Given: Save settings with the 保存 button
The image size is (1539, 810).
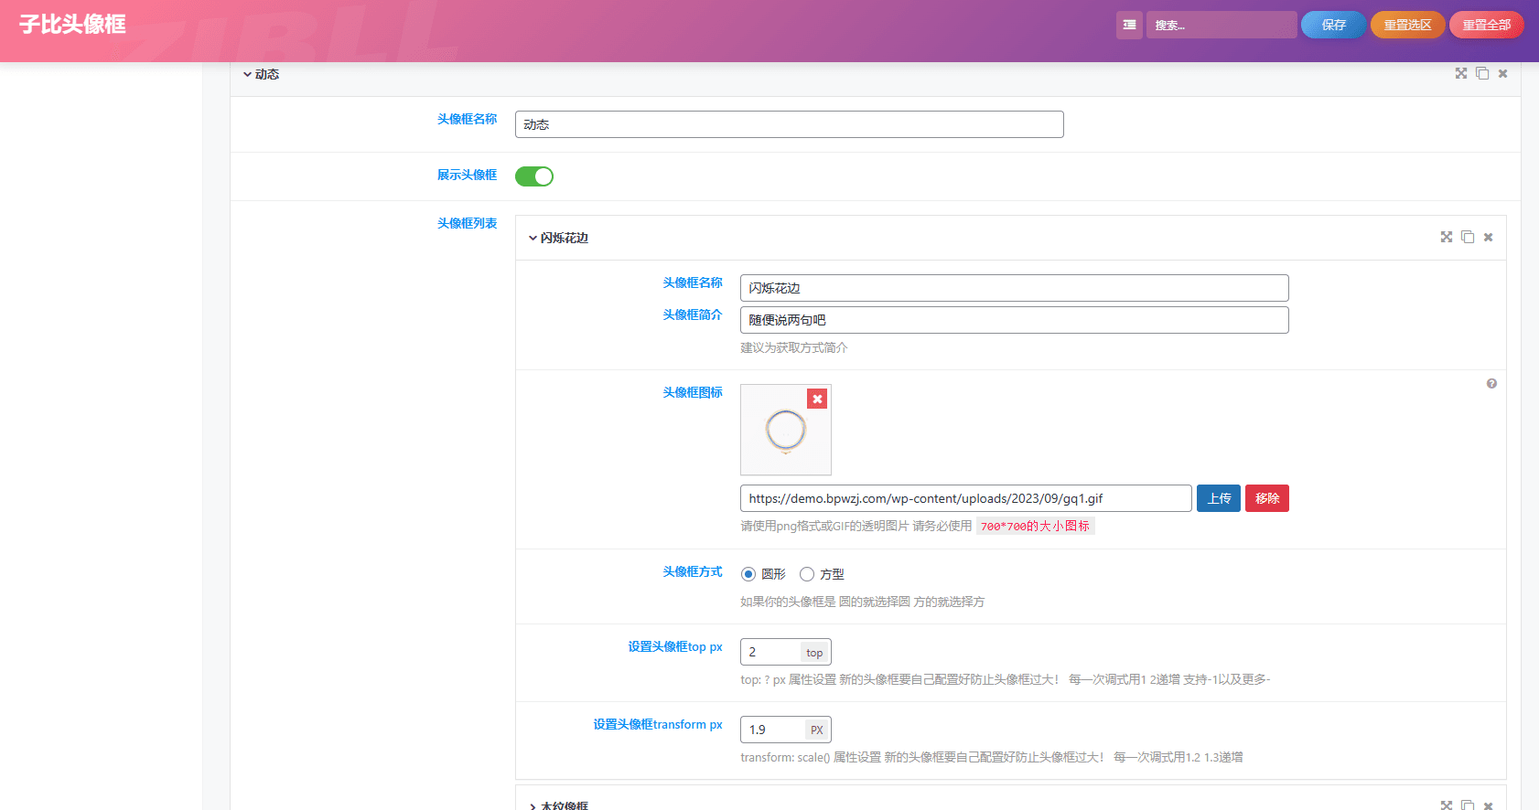Looking at the screenshot, I should pyautogui.click(x=1333, y=25).
